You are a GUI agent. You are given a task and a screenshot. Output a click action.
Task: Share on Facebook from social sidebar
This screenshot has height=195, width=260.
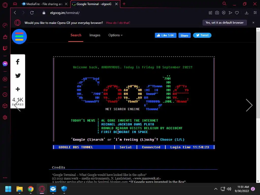pos(18,62)
